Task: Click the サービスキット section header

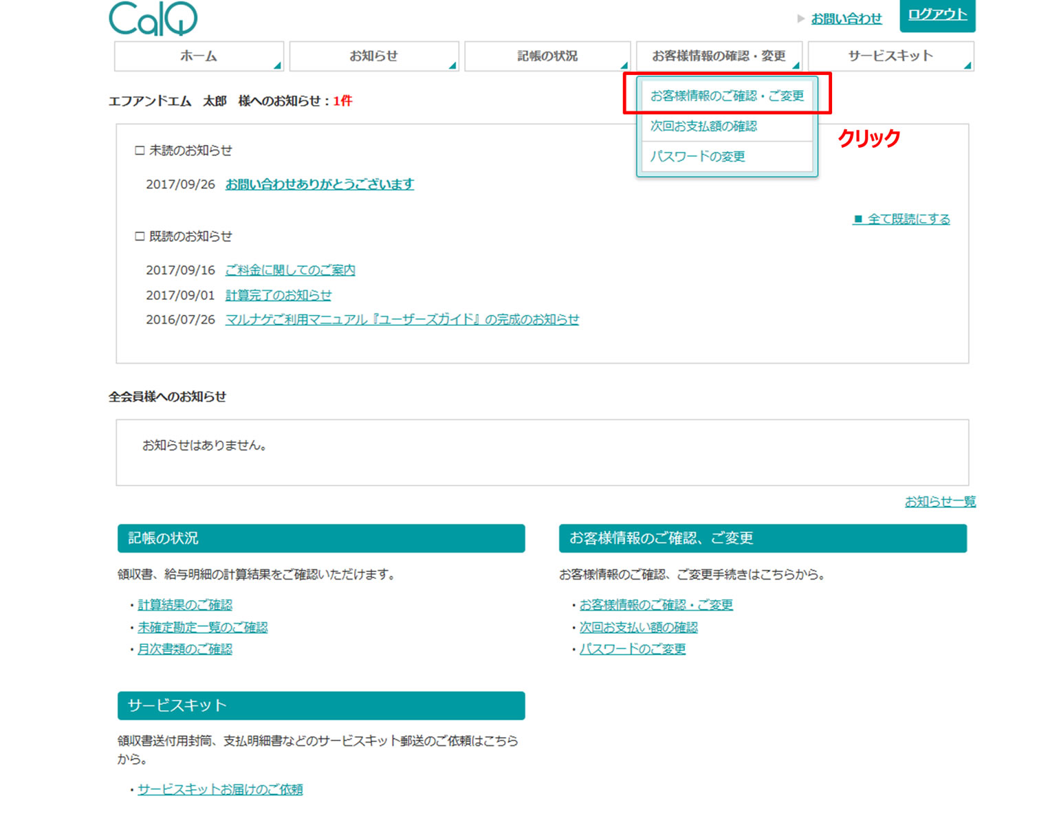Action: [x=321, y=706]
